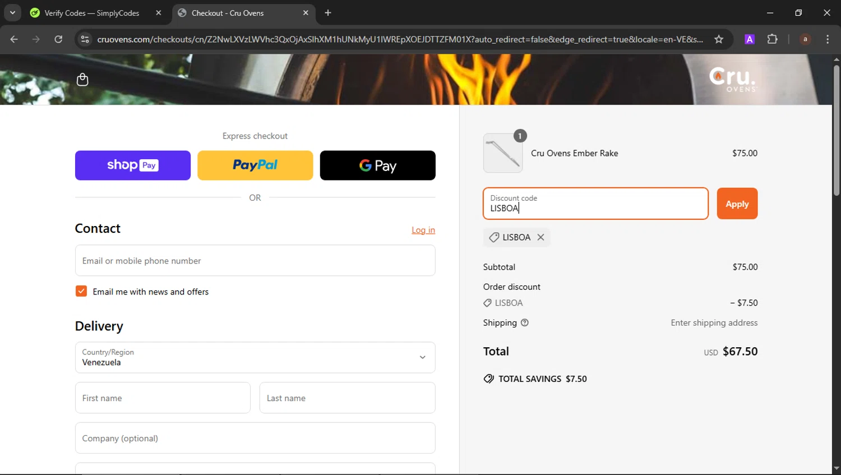Click the Enter shipping address text
Viewport: 841px width, 475px height.
pos(714,322)
